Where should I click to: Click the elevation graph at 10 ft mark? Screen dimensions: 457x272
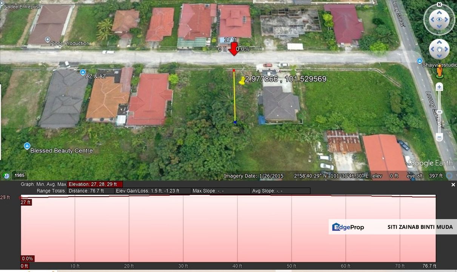[75, 229]
